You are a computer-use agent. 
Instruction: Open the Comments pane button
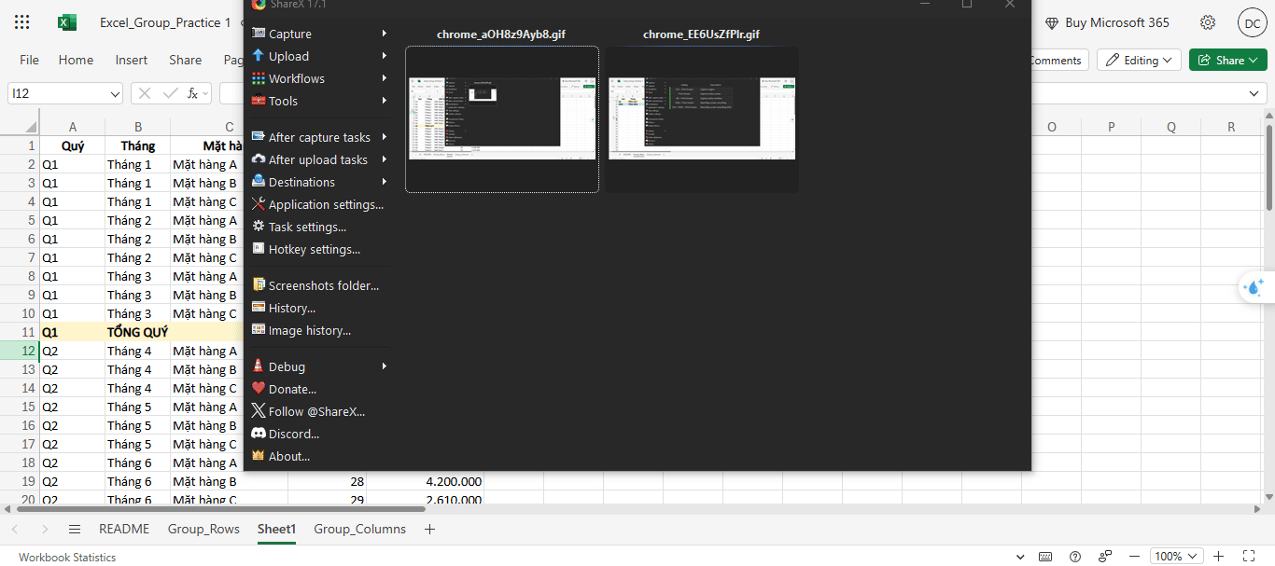[1057, 60]
